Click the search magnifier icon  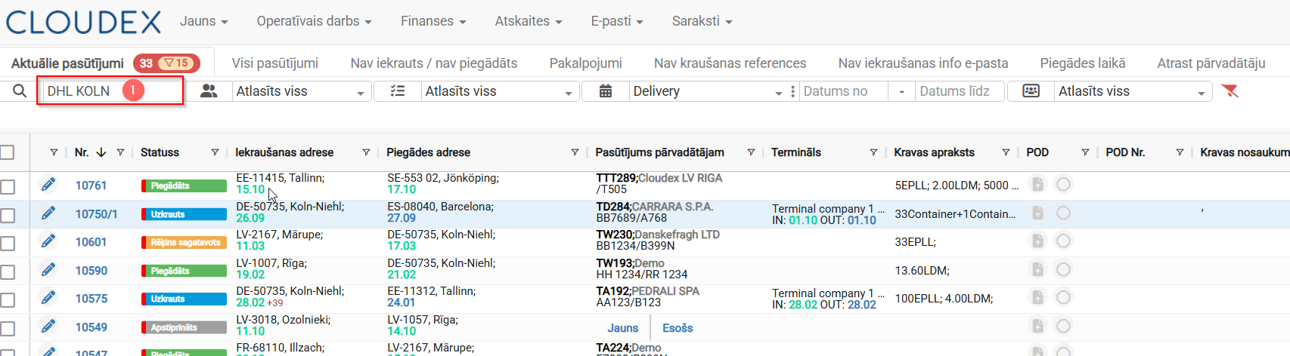(20, 91)
